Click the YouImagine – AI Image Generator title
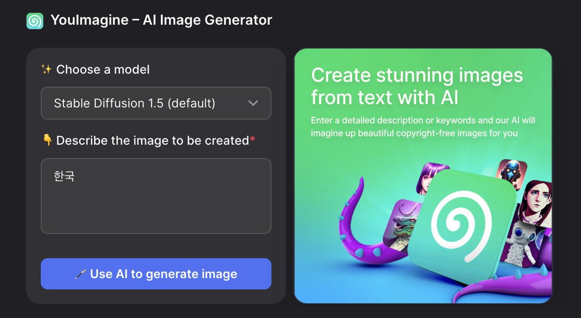 coord(161,20)
